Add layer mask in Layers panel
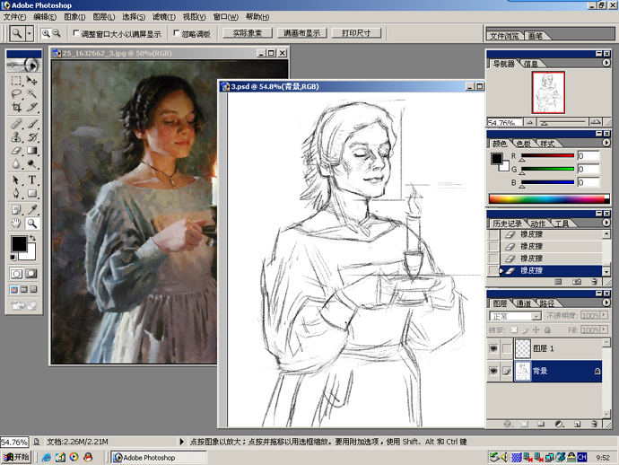 click(x=524, y=424)
